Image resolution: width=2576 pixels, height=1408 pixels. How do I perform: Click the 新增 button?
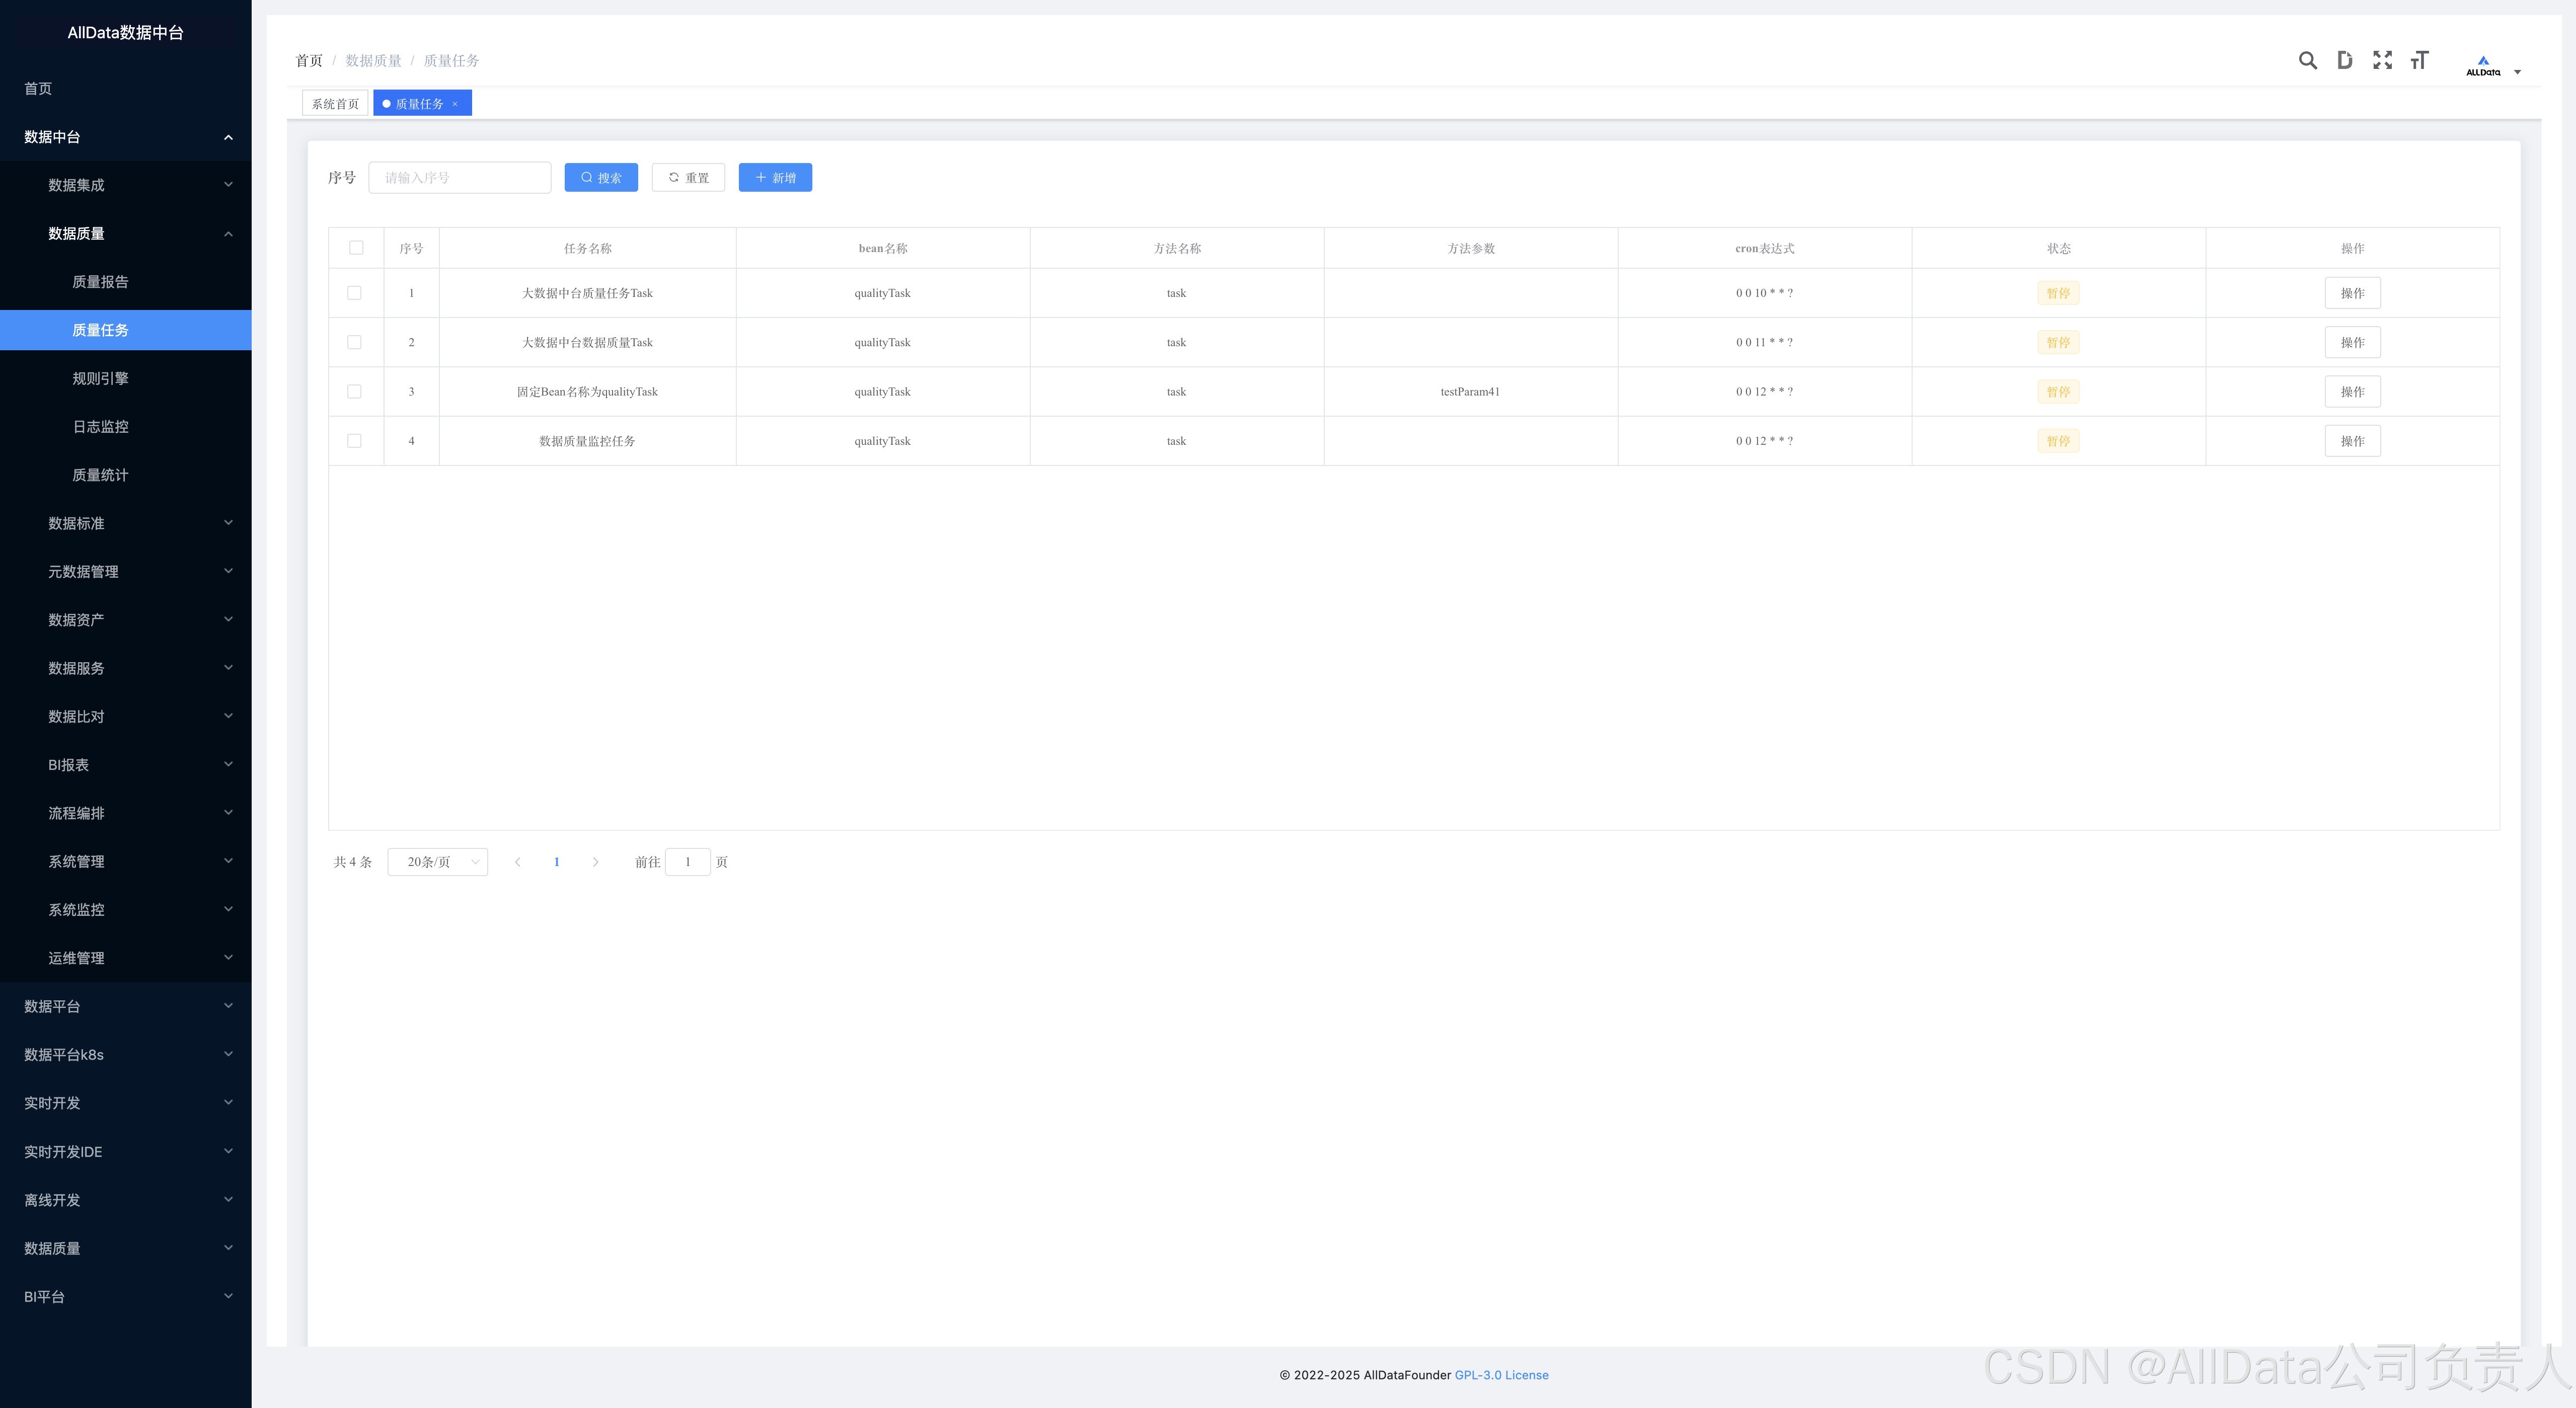[x=775, y=178]
